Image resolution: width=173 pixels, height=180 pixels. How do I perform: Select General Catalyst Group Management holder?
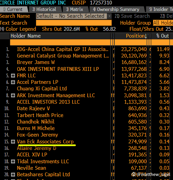pyautogui.click(x=63, y=56)
